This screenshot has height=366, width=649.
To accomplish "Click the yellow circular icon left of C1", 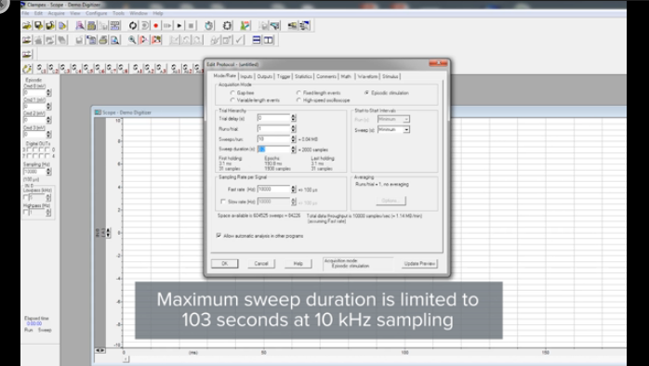I will [27, 68].
